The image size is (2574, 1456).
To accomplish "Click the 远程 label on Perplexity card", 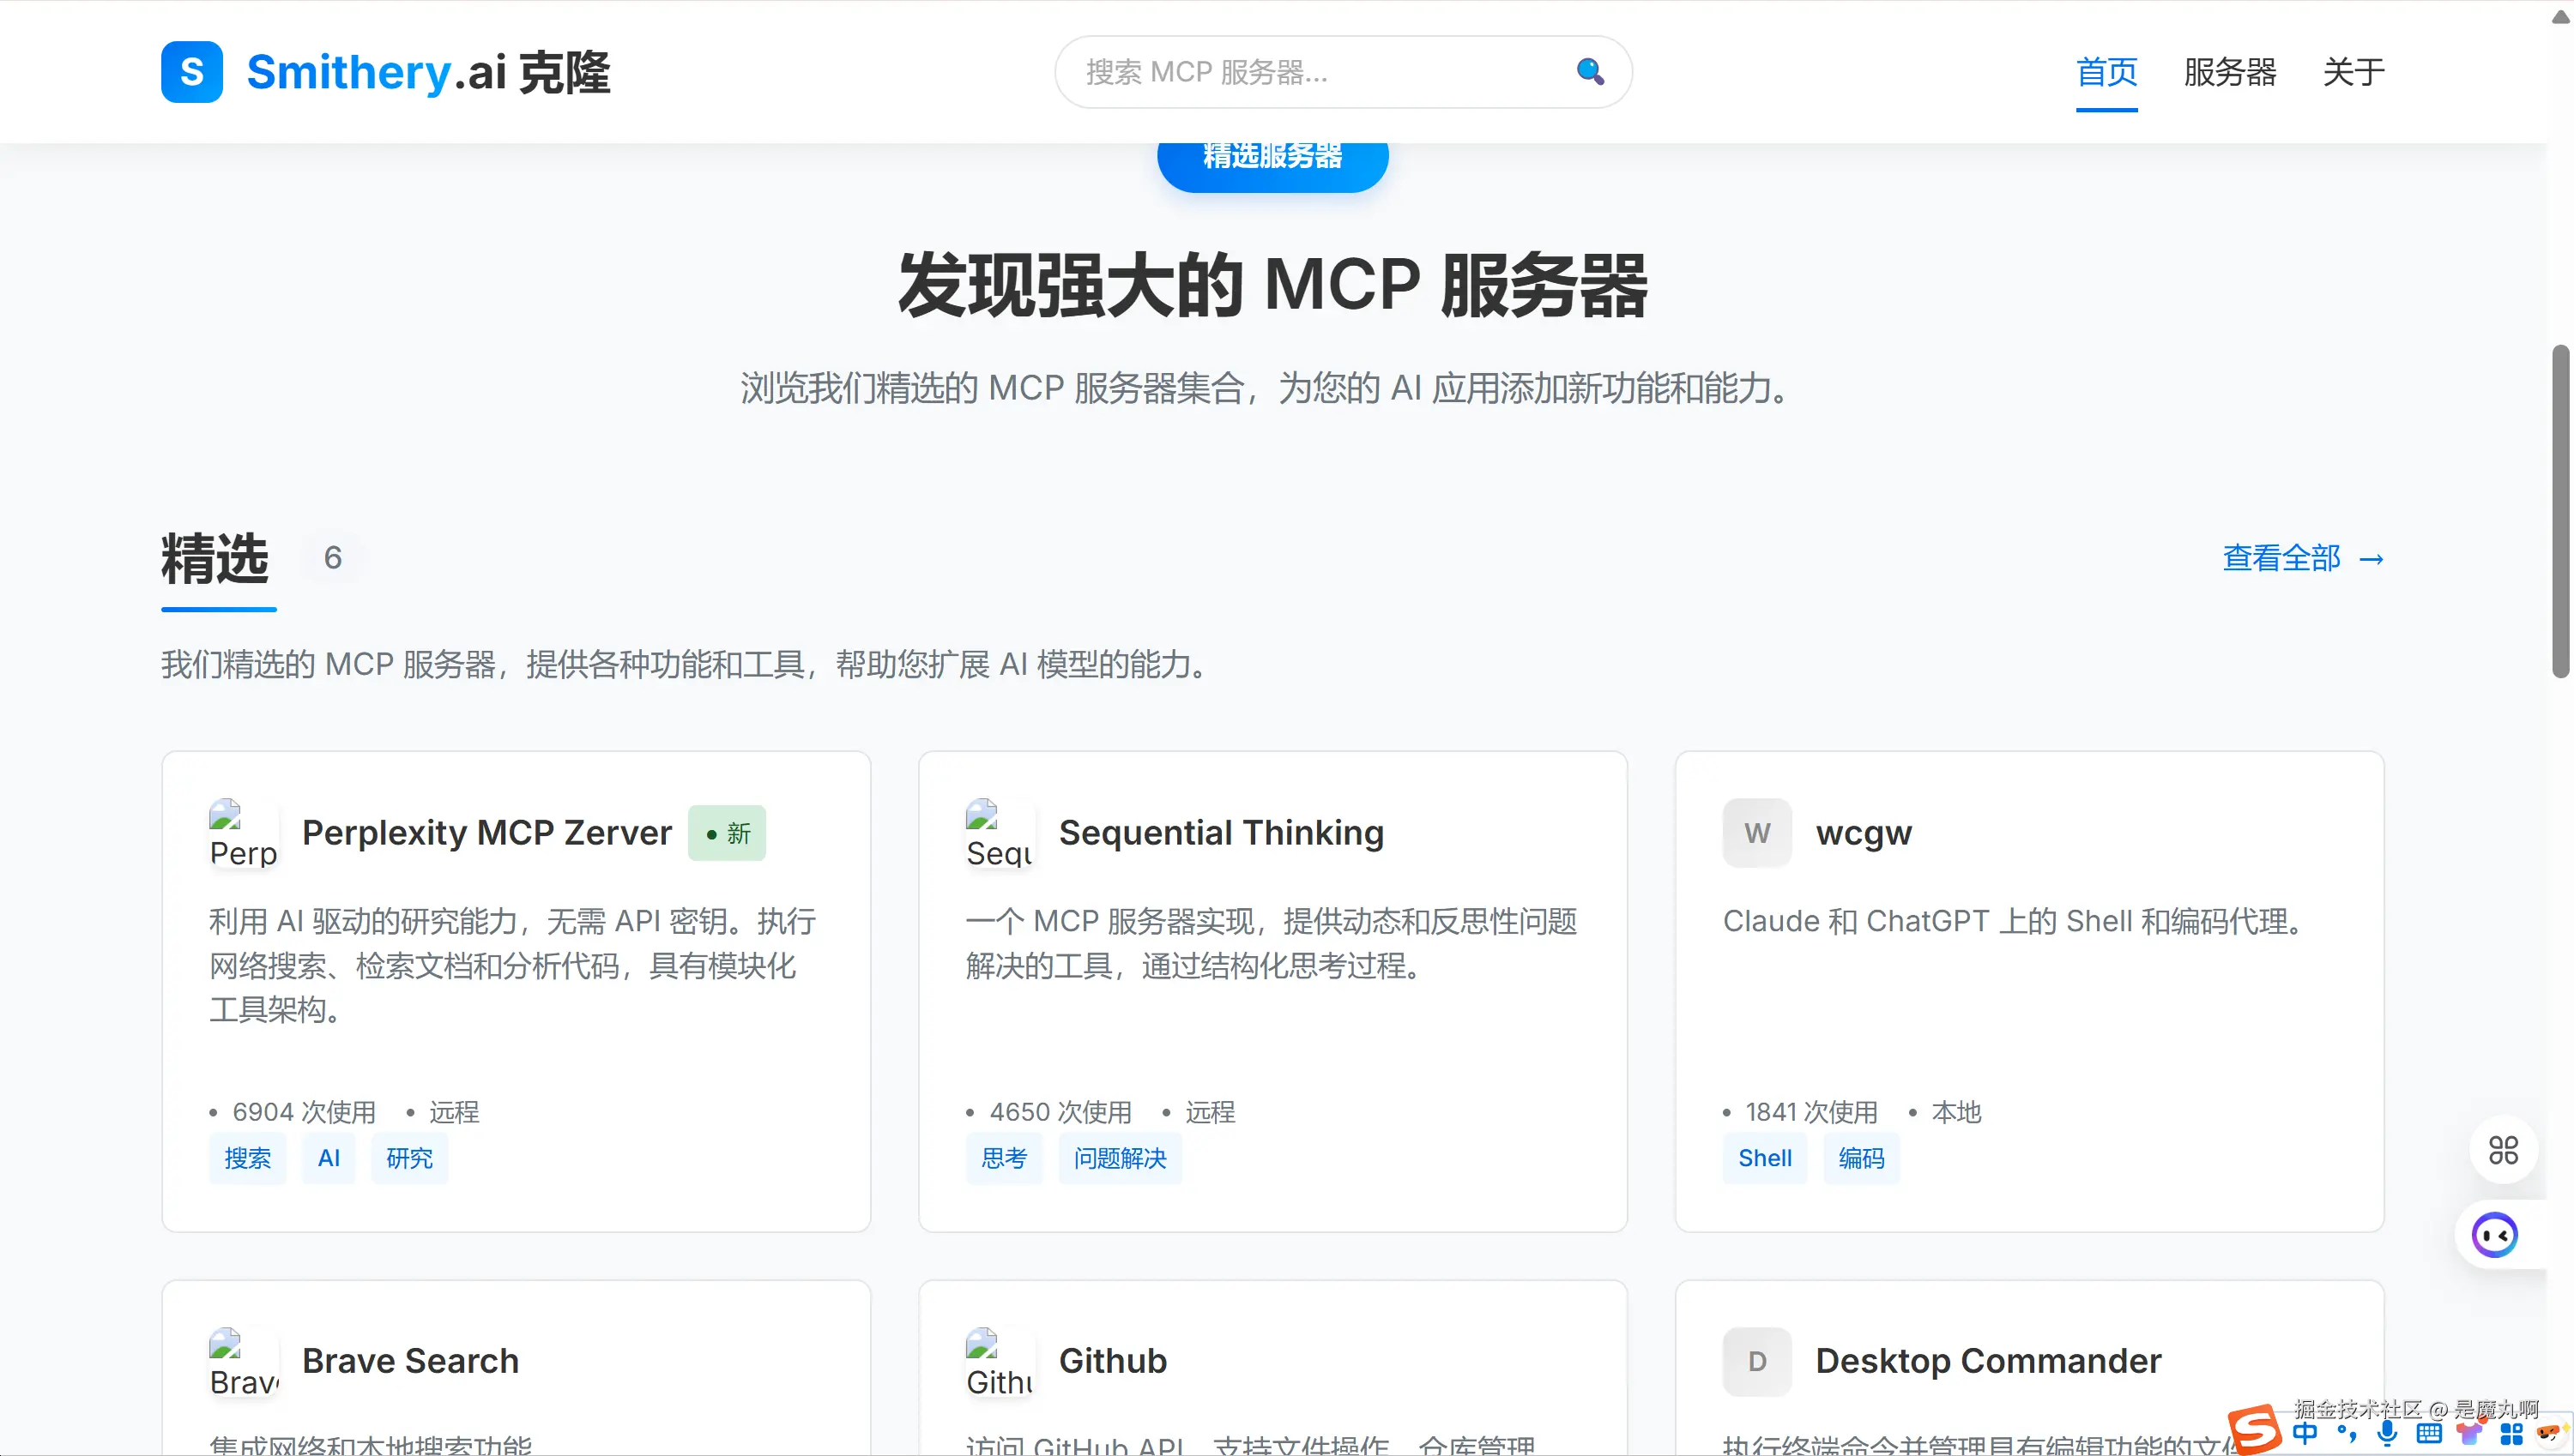I will [x=453, y=1112].
